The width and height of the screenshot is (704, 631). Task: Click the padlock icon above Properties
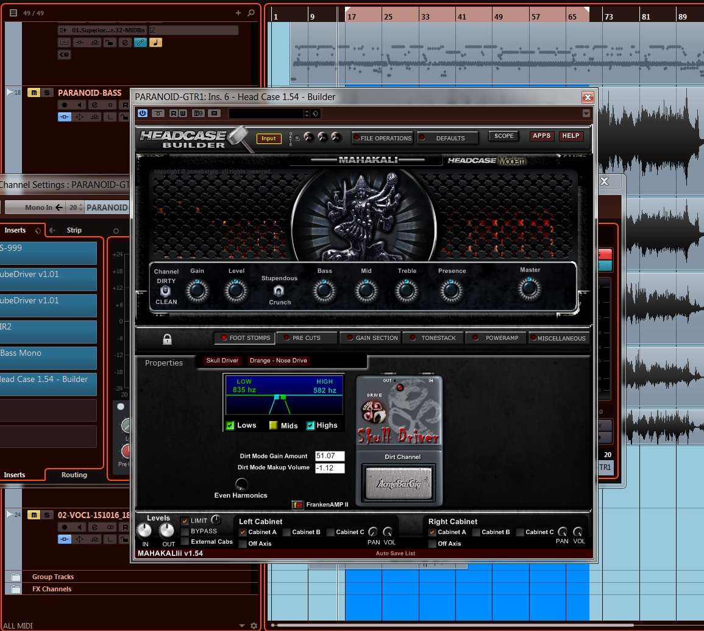167,339
